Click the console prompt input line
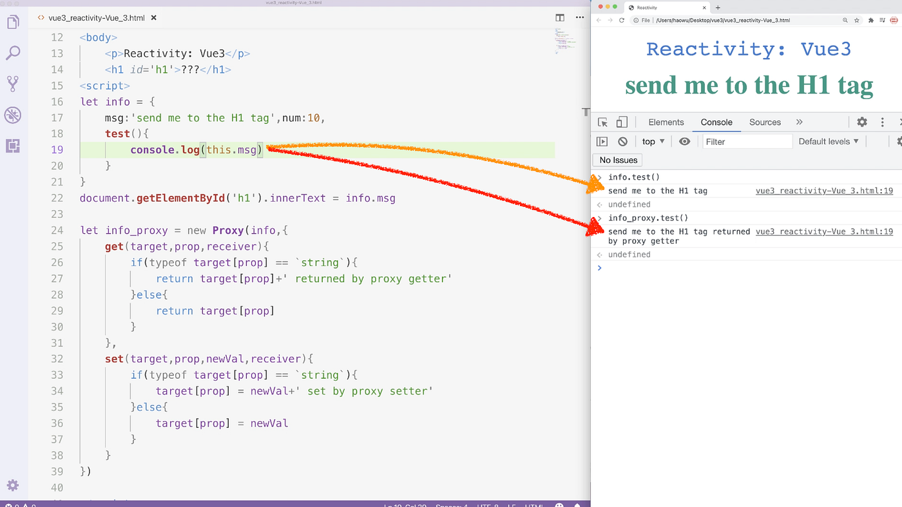This screenshot has width=902, height=507. [x=751, y=268]
